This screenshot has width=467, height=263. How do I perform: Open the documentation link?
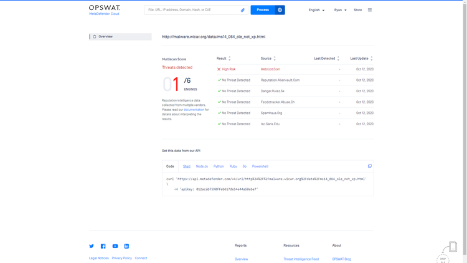coord(194,110)
